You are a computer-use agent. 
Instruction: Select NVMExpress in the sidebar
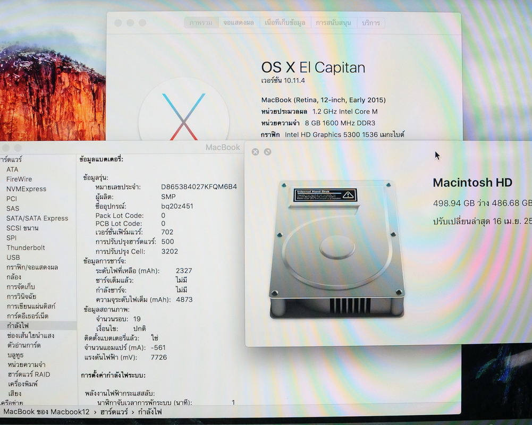26,189
